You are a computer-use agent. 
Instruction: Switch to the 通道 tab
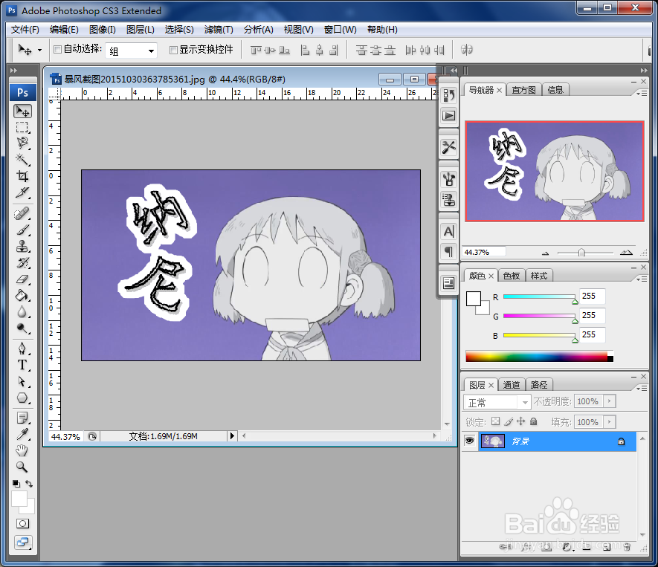click(512, 385)
